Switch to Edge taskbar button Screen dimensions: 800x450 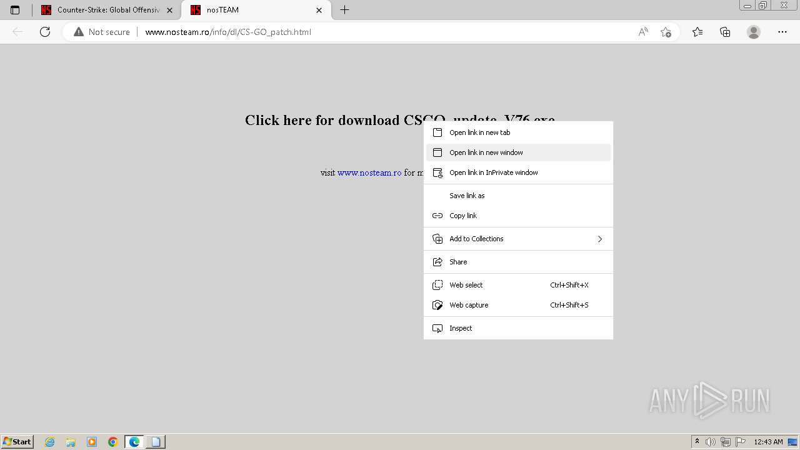(134, 442)
